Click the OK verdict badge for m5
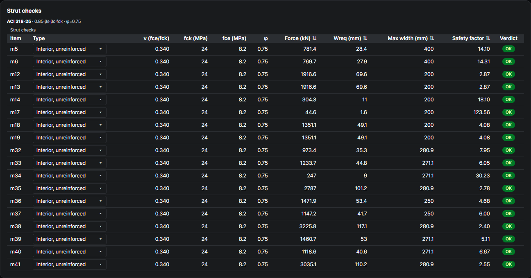Image resolution: width=531 pixels, height=278 pixels. [x=508, y=49]
